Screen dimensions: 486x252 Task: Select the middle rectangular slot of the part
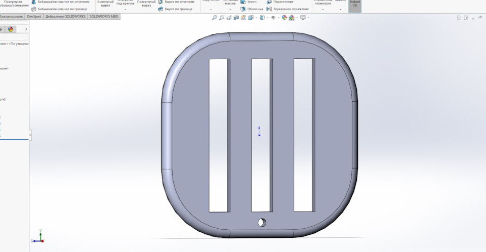point(261,135)
